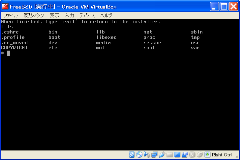Click the usr directory name
240x160 pixels.
click(x=195, y=43)
